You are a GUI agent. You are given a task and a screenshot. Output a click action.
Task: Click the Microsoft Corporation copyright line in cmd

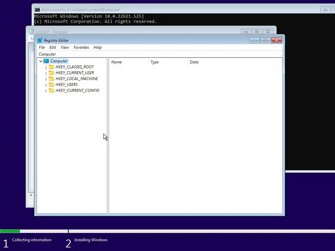(96, 22)
